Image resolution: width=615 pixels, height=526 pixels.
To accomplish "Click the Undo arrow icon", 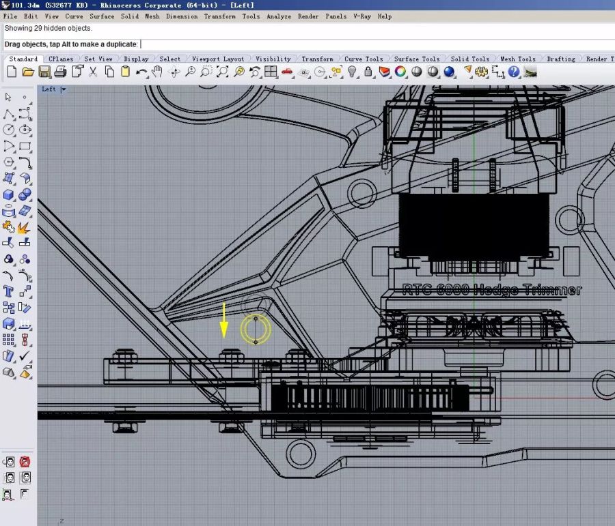I will [141, 72].
